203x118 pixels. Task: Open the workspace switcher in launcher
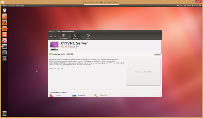[5, 53]
